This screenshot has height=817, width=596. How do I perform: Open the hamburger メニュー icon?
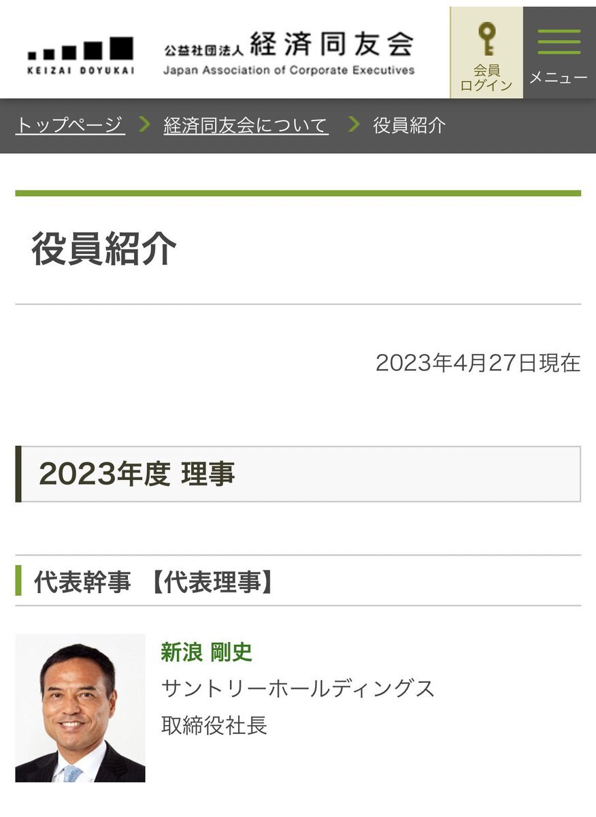tap(559, 42)
